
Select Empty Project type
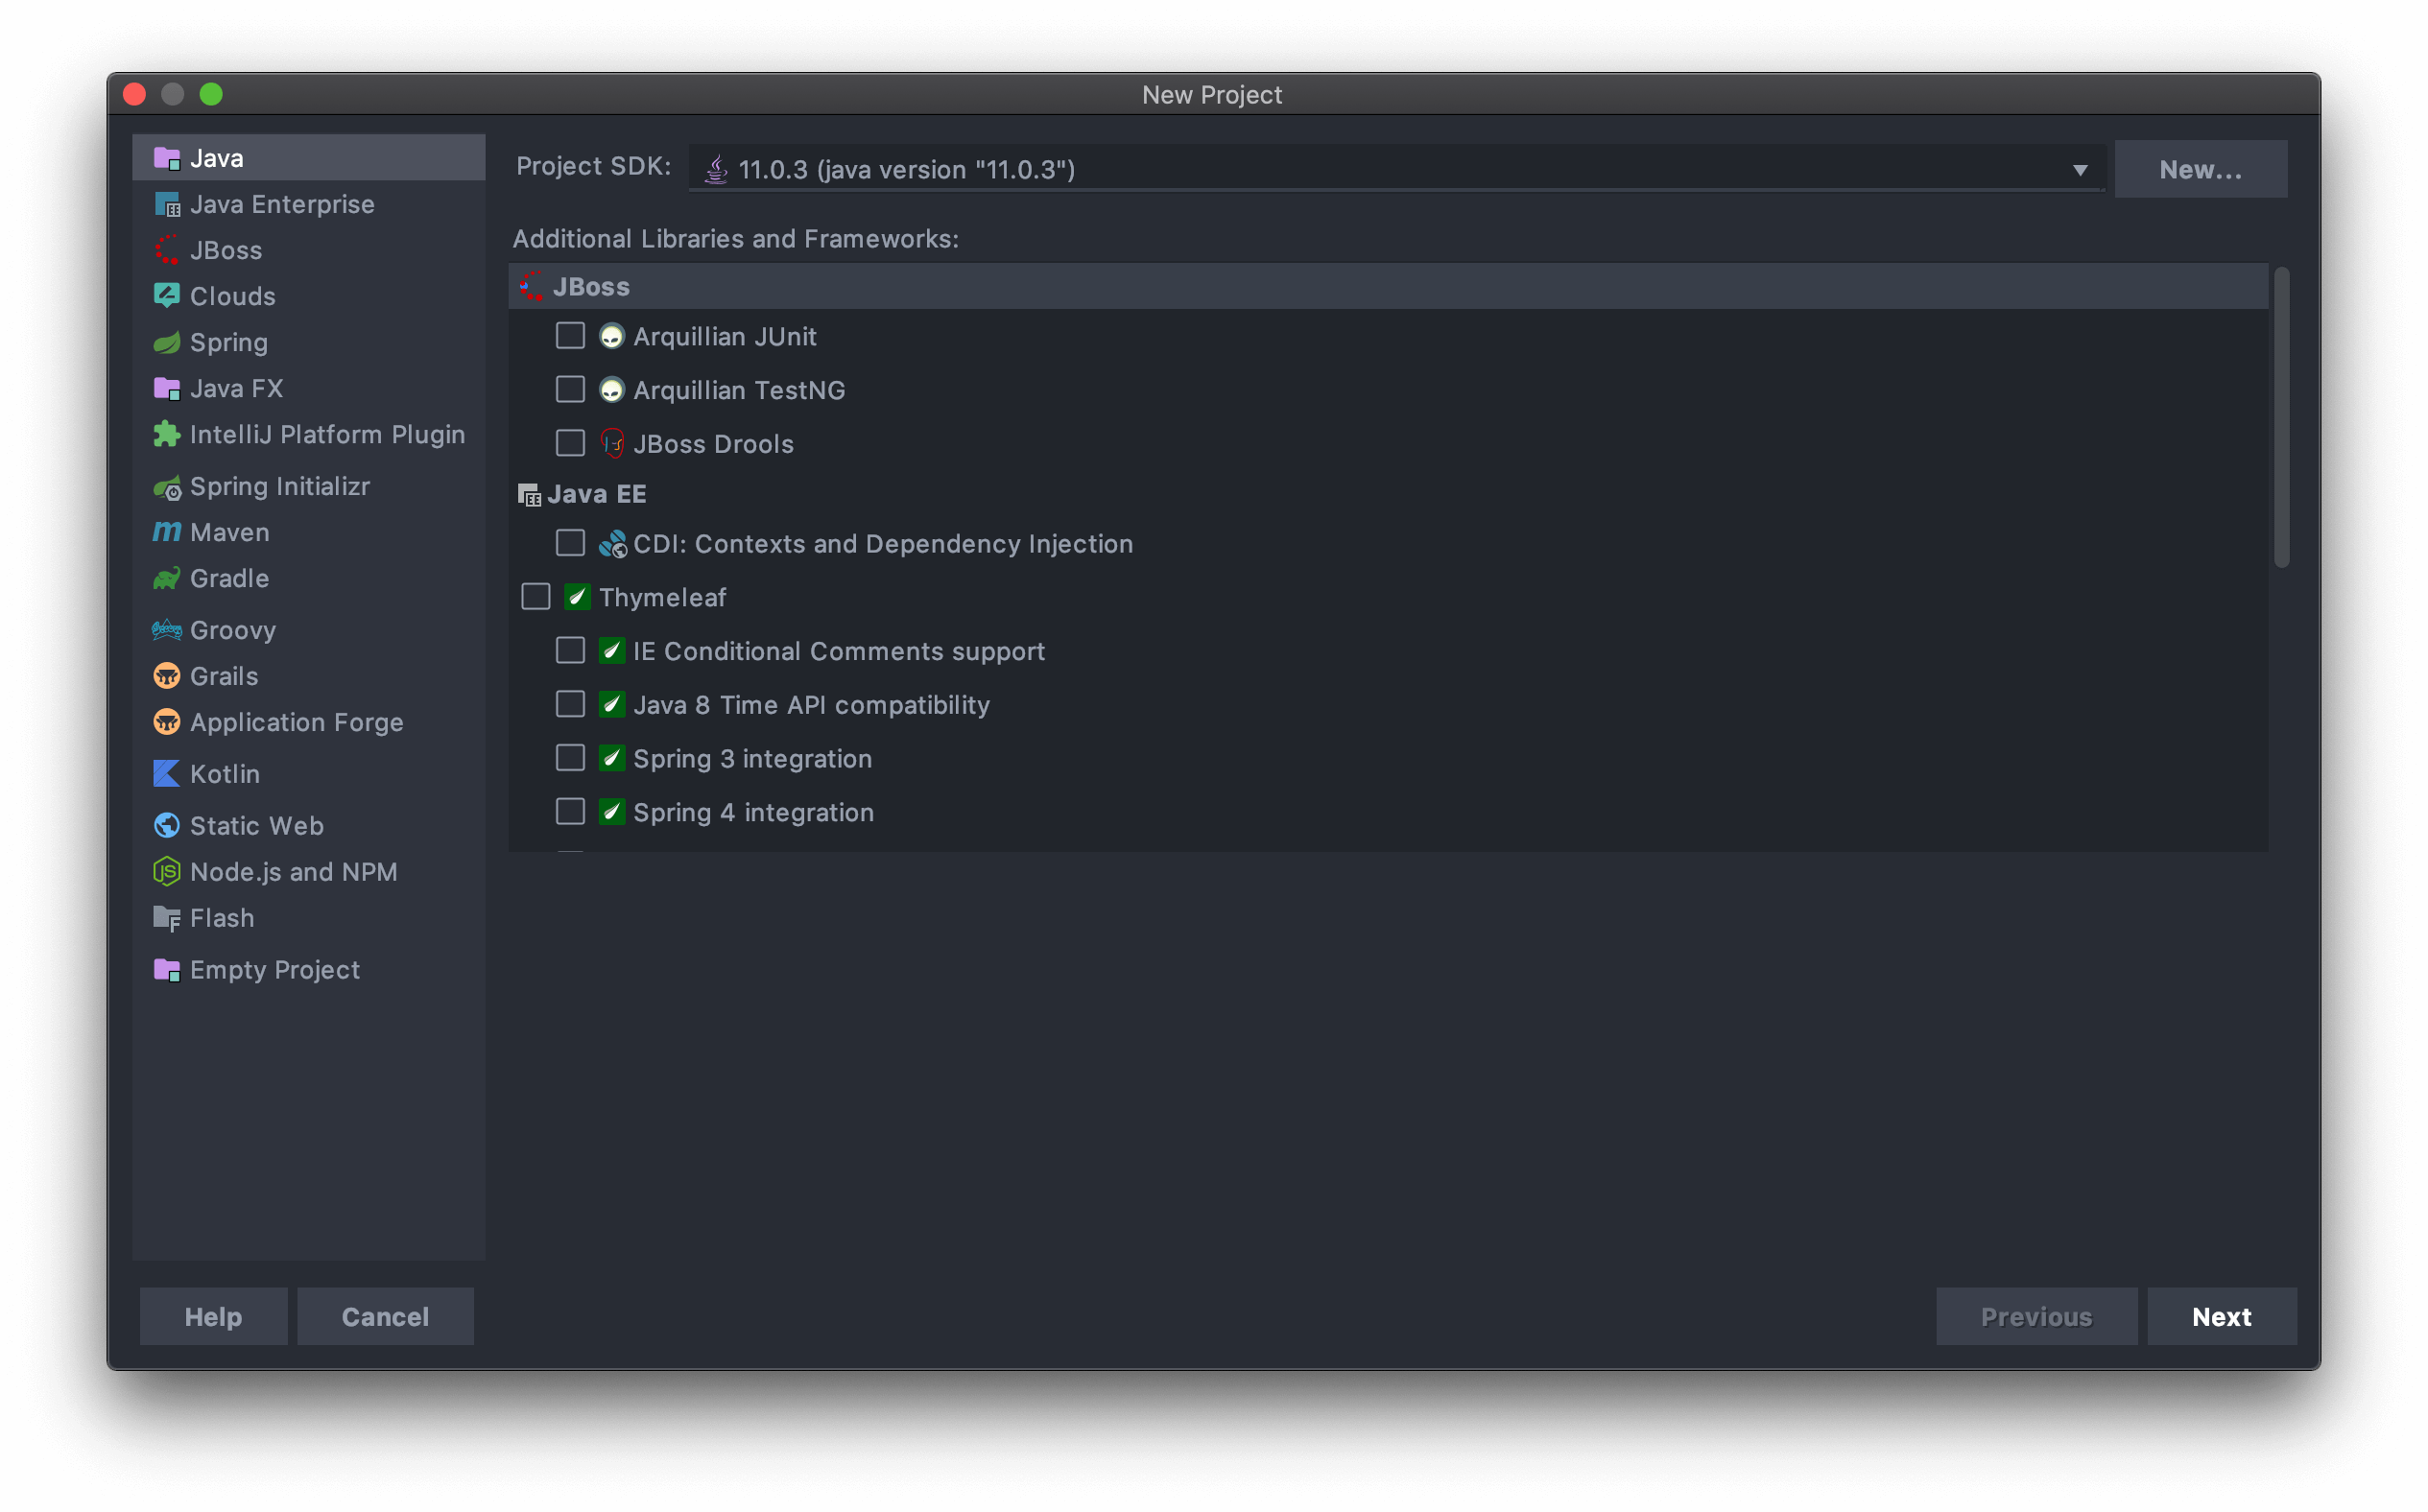click(x=309, y=970)
